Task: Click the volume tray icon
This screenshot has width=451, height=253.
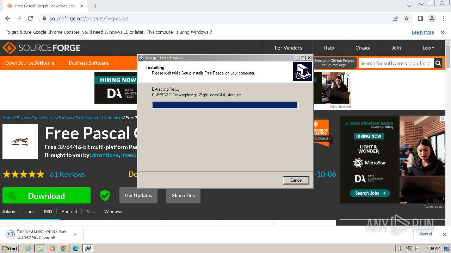Action: 400,248
